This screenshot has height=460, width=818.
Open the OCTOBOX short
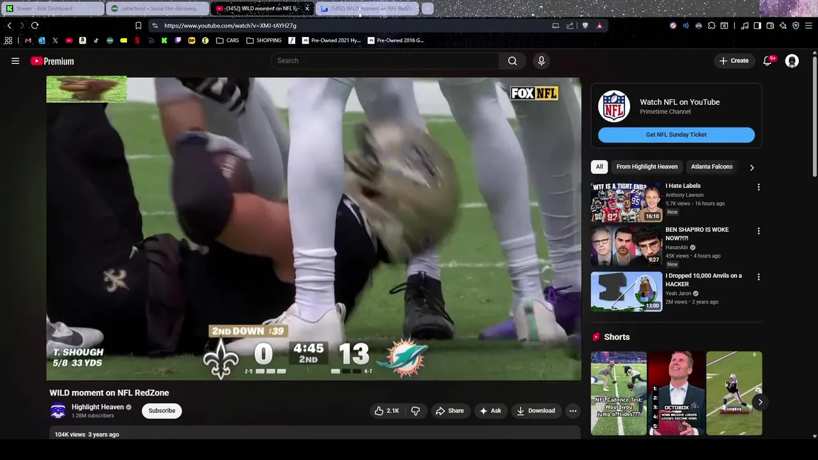(676, 393)
